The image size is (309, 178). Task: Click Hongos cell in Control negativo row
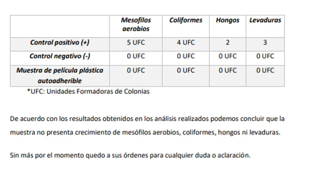pos(227,56)
